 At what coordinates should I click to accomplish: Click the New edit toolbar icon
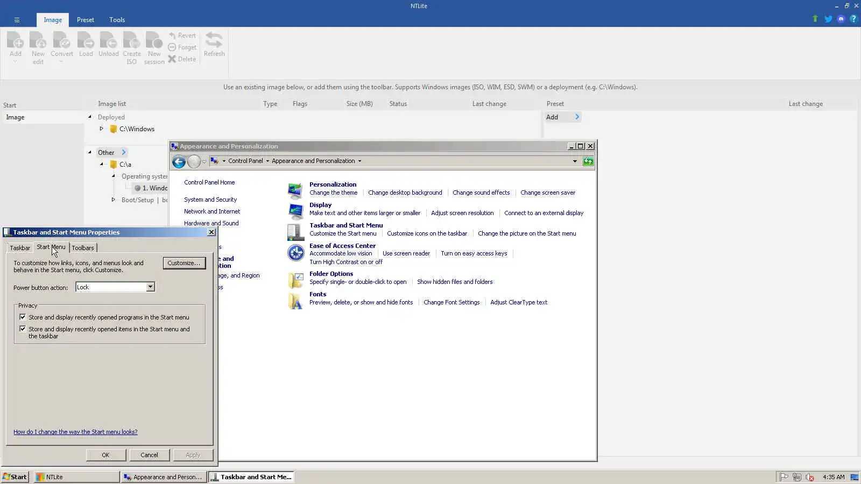(x=38, y=41)
